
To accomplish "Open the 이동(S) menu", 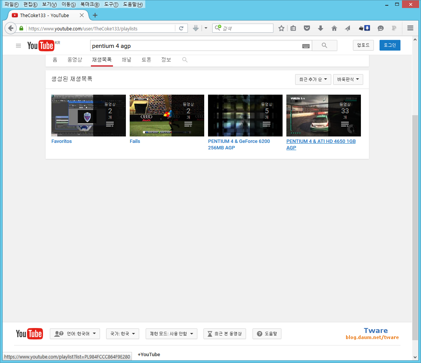I will (x=69, y=4).
